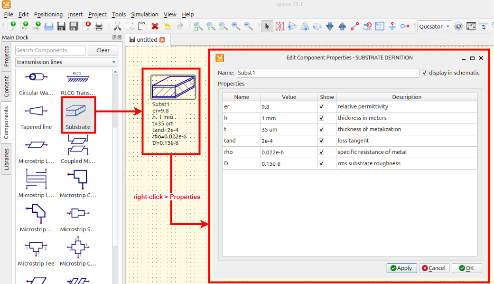Click the New symbol document icon
The image size is (494, 284).
point(37,26)
